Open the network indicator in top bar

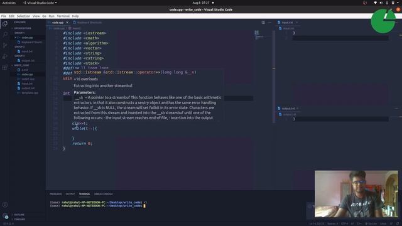pyautogui.click(x=375, y=3)
